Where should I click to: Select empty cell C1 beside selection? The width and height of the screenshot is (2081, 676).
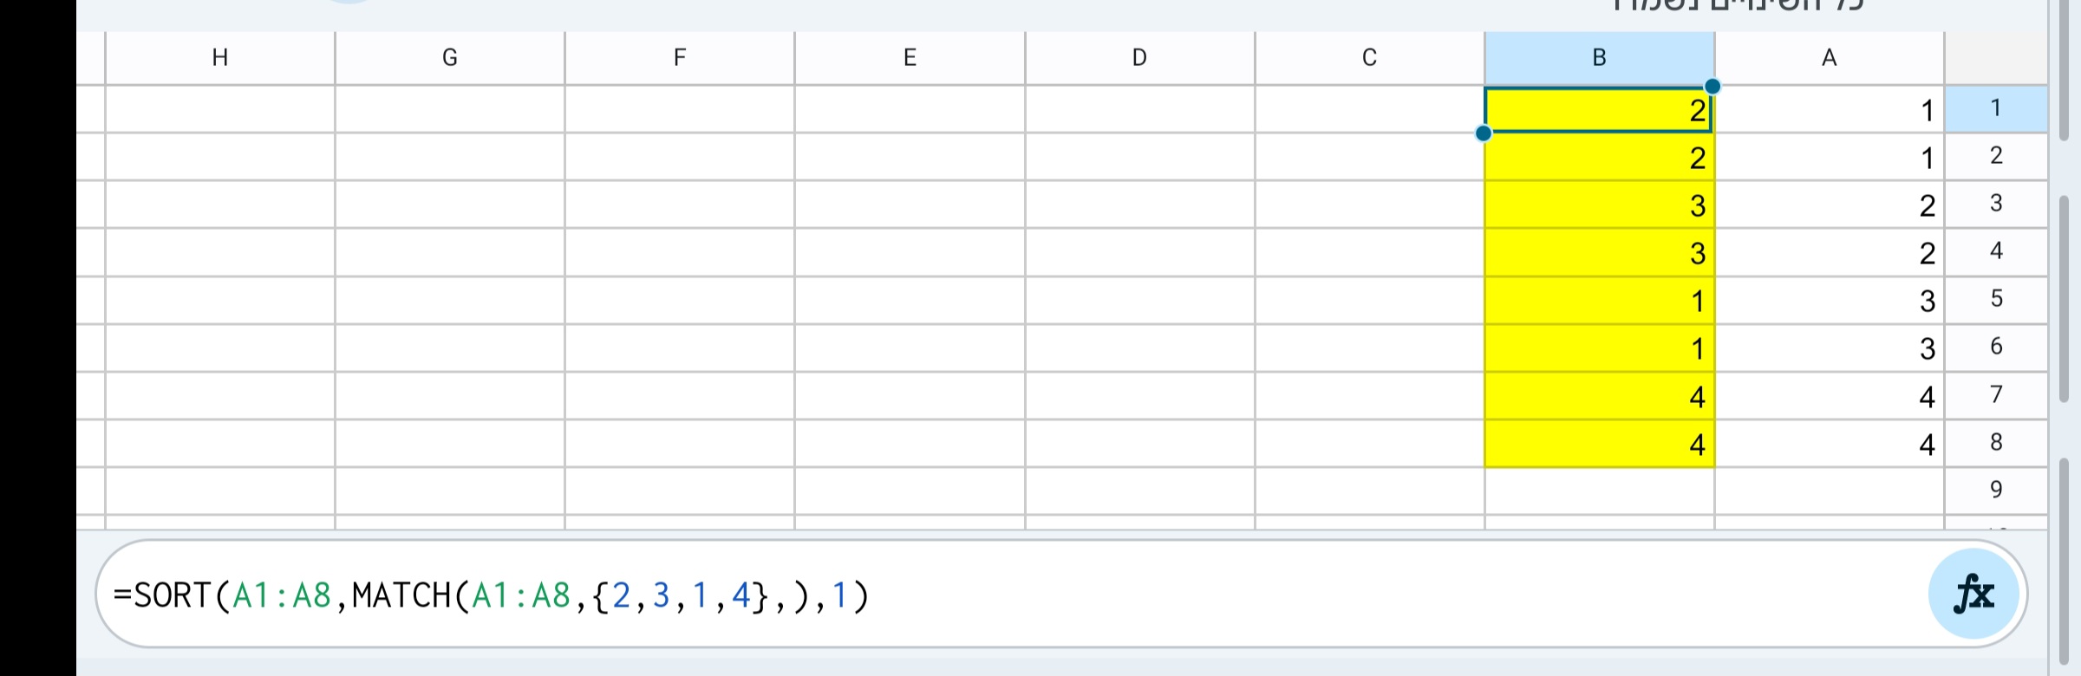coord(1368,111)
